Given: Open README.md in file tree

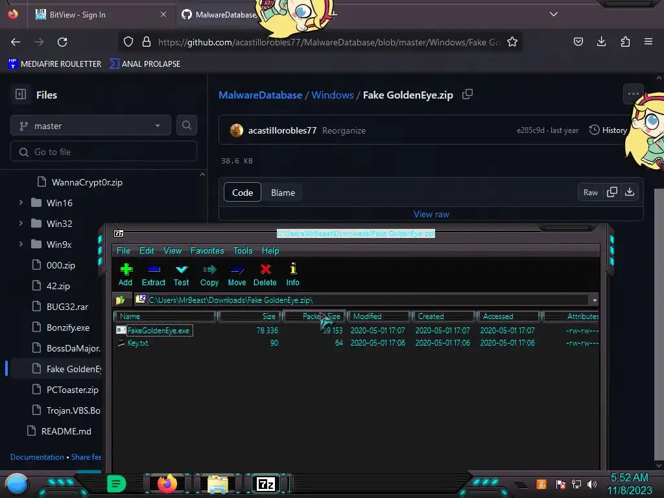Looking at the screenshot, I should [x=66, y=431].
